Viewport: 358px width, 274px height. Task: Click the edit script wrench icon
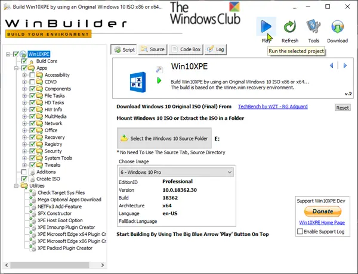click(159, 69)
